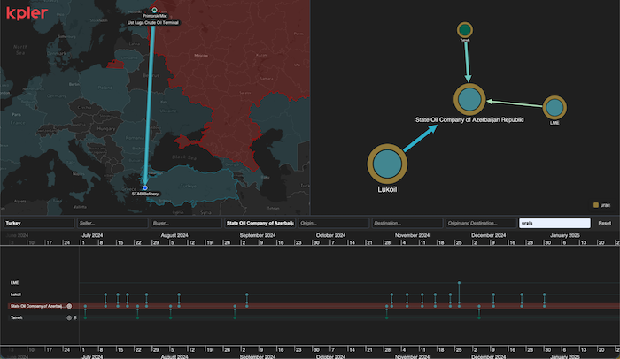This screenshot has height=359, width=620.
Task: Toggle the pin icon on the Tatneft row
Action: [x=75, y=317]
